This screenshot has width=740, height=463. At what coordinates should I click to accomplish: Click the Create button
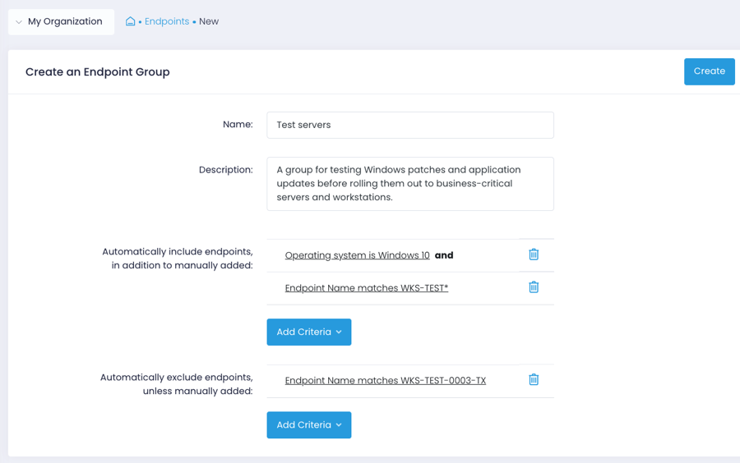coord(709,71)
